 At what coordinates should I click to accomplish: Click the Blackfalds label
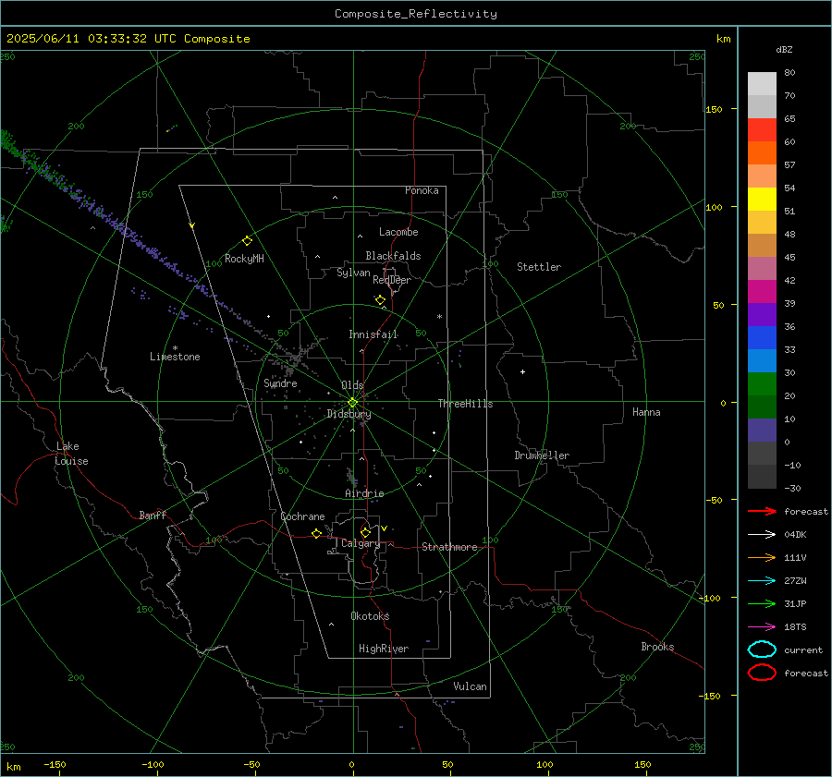click(x=393, y=256)
